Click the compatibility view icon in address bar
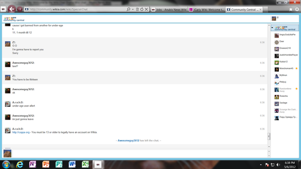The height and width of the screenshot is (169, 301). coord(137,9)
